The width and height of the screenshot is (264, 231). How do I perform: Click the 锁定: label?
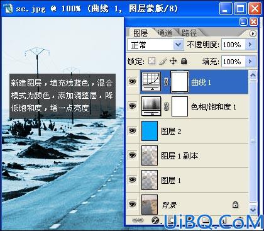[x=136, y=62]
